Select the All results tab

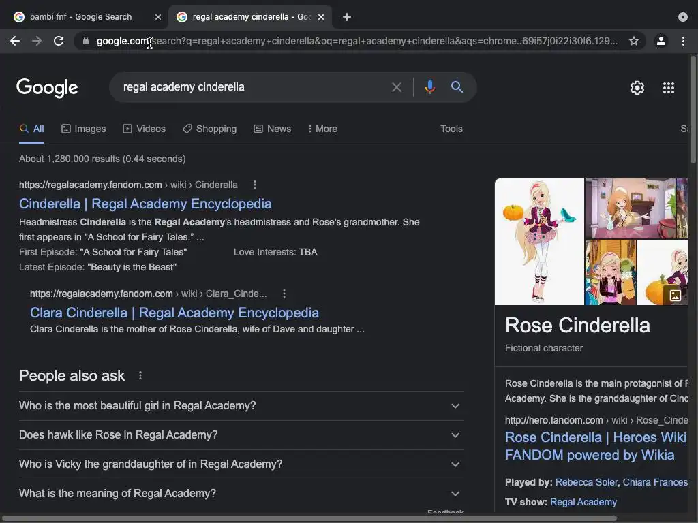(x=31, y=129)
